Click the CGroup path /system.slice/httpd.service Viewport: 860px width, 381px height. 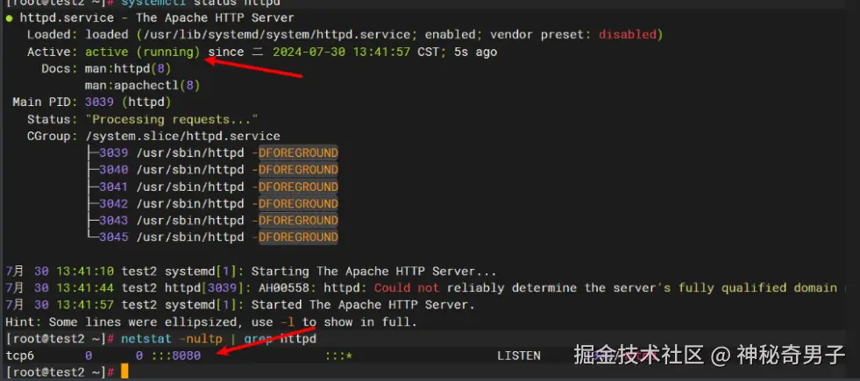182,136
